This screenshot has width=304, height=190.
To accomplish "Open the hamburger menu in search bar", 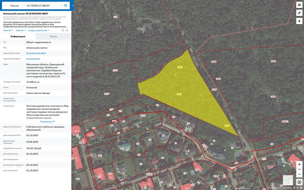I will point(5,6).
